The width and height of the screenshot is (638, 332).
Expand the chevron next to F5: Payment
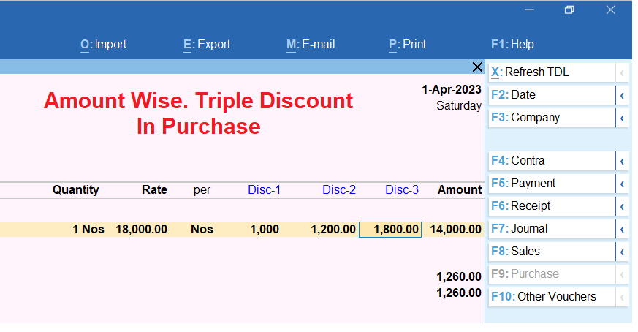click(622, 184)
